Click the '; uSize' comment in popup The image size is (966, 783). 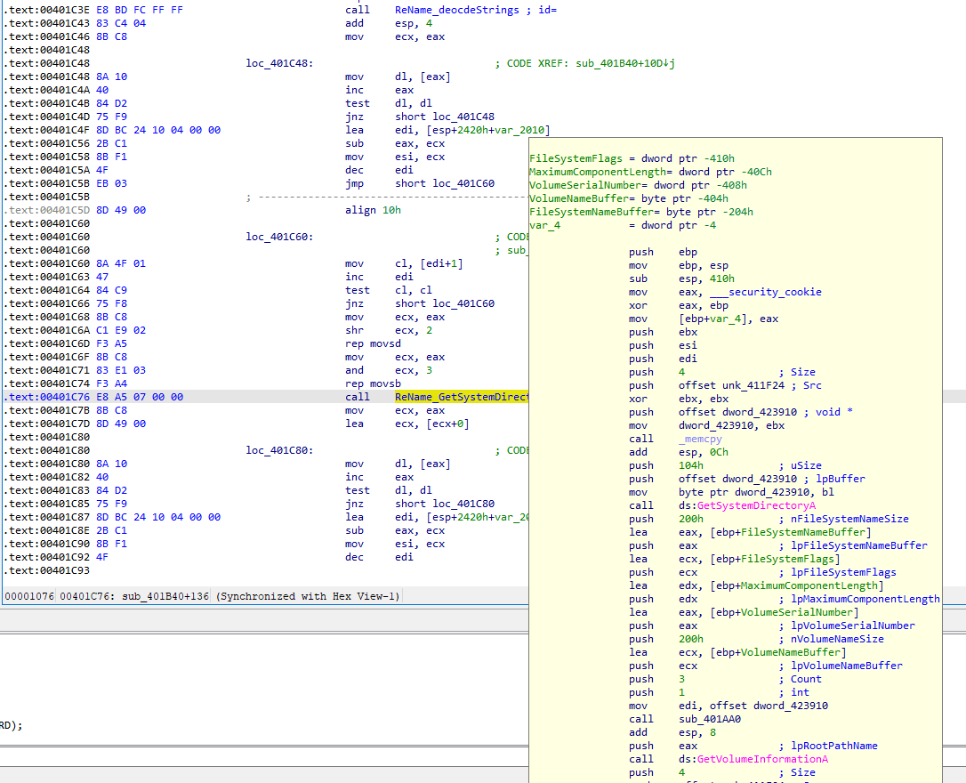tap(801, 465)
